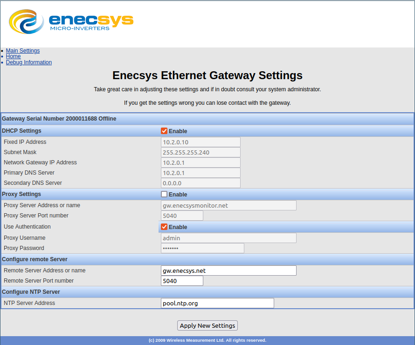Image resolution: width=415 pixels, height=345 pixels.
Task: Open the Main Settings link
Action: 22,51
